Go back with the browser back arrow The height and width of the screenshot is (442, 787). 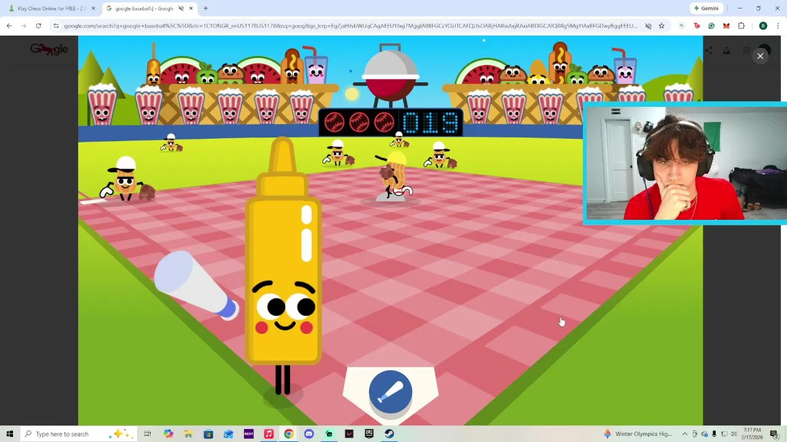pos(9,26)
